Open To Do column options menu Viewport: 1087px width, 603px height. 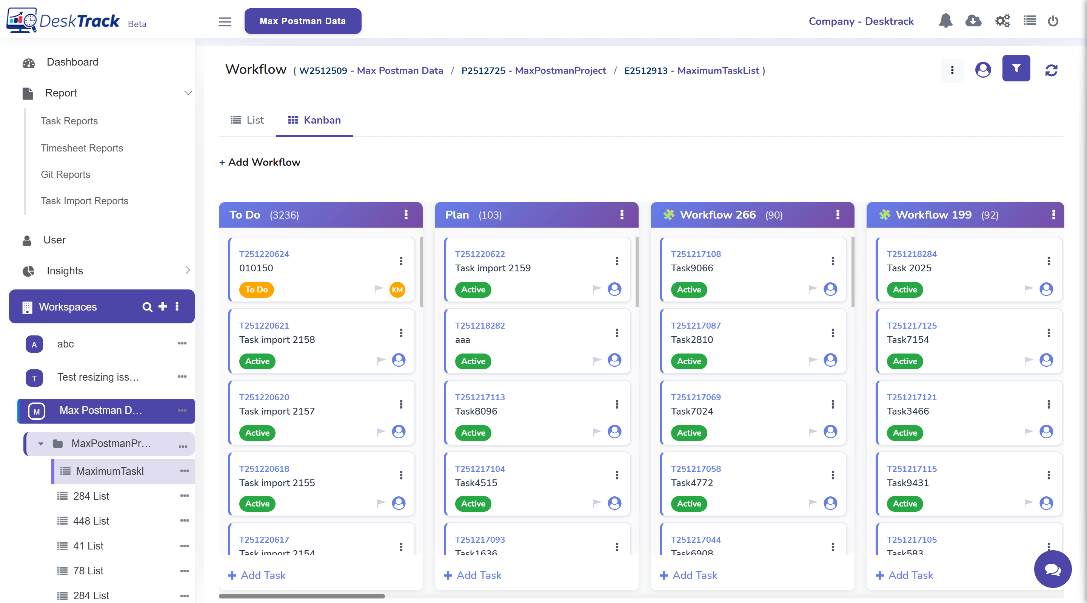pos(406,215)
